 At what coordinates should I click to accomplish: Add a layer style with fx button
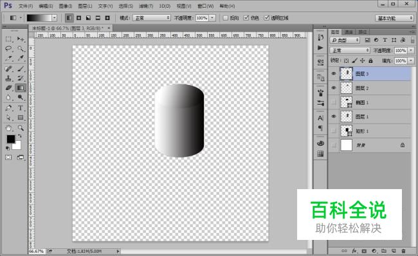[354, 251]
